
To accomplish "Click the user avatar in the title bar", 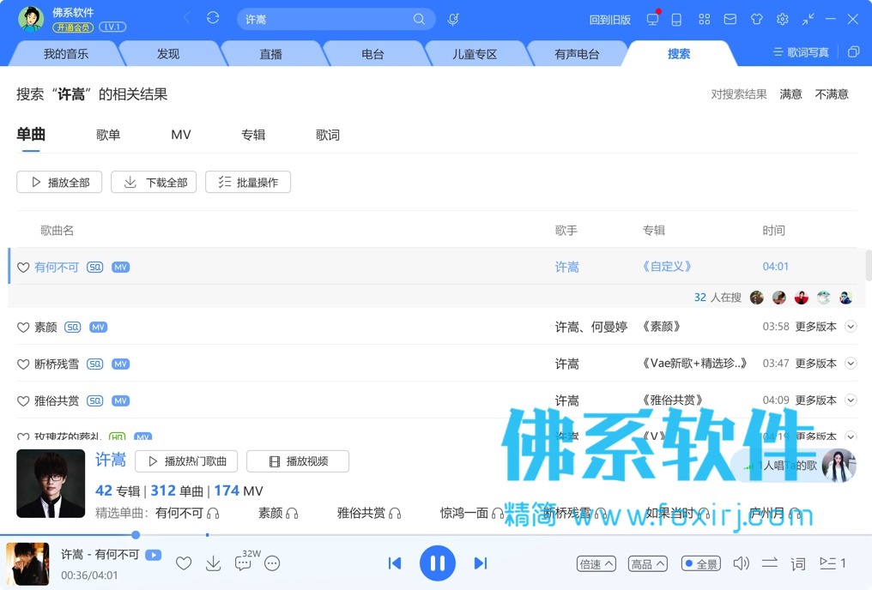I will pos(31,19).
